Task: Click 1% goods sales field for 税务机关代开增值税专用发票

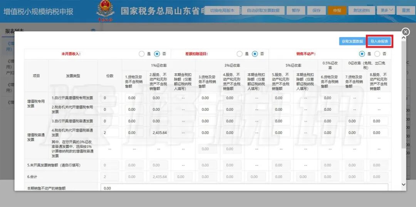Action: point(134,109)
